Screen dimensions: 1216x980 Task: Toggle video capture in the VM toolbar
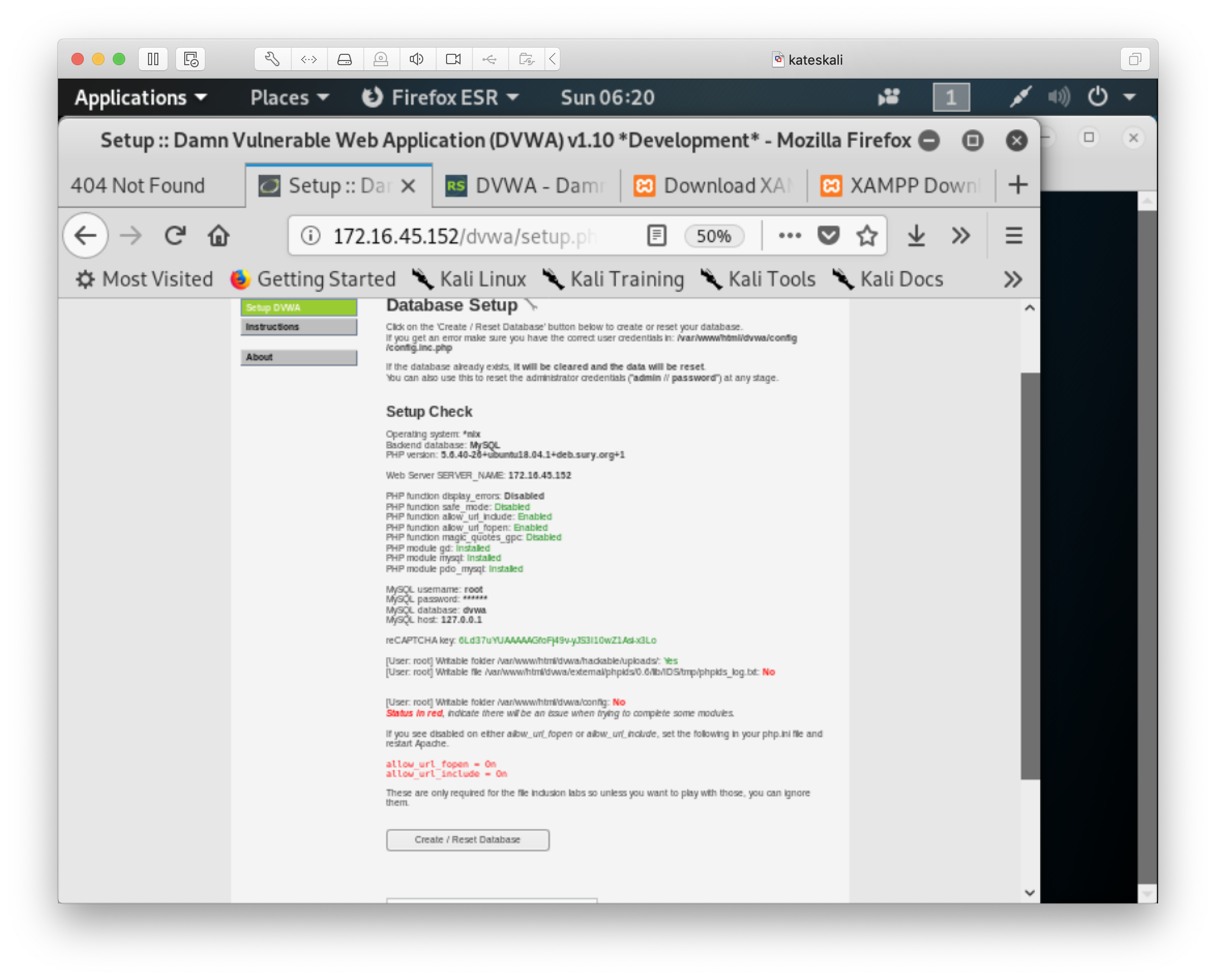pyautogui.click(x=453, y=58)
